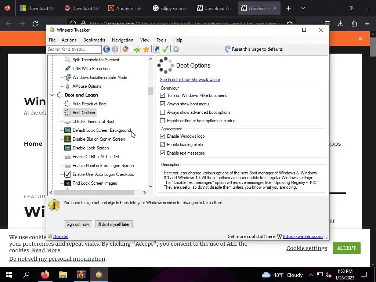Image resolution: width=376 pixels, height=282 pixels.
Task: Enable Always show advanced boot options
Action: point(163,112)
